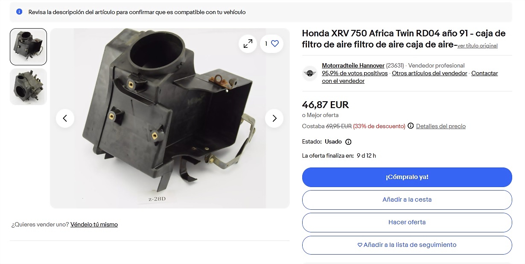Add the item to the lista de seguimiento
525x264 pixels.
(407, 245)
